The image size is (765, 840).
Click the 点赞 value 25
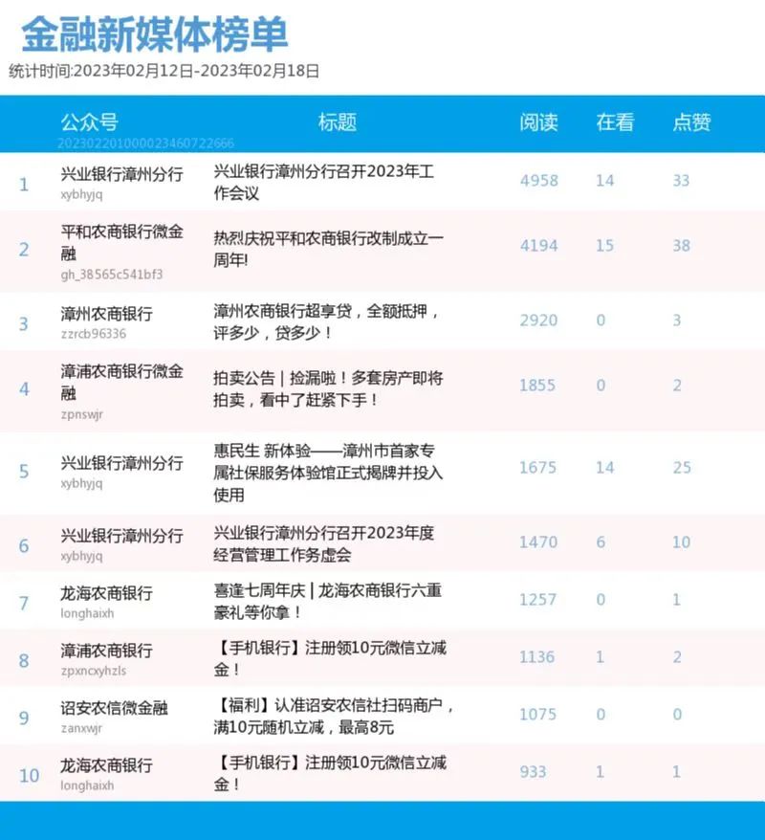(x=682, y=468)
